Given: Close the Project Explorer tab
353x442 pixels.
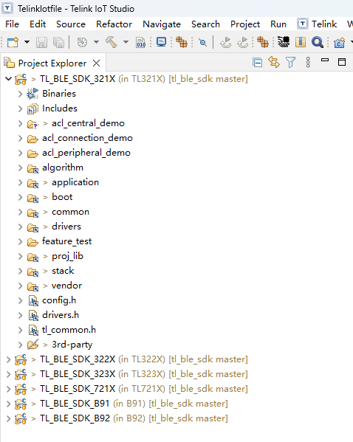Looking at the screenshot, I should (97, 63).
